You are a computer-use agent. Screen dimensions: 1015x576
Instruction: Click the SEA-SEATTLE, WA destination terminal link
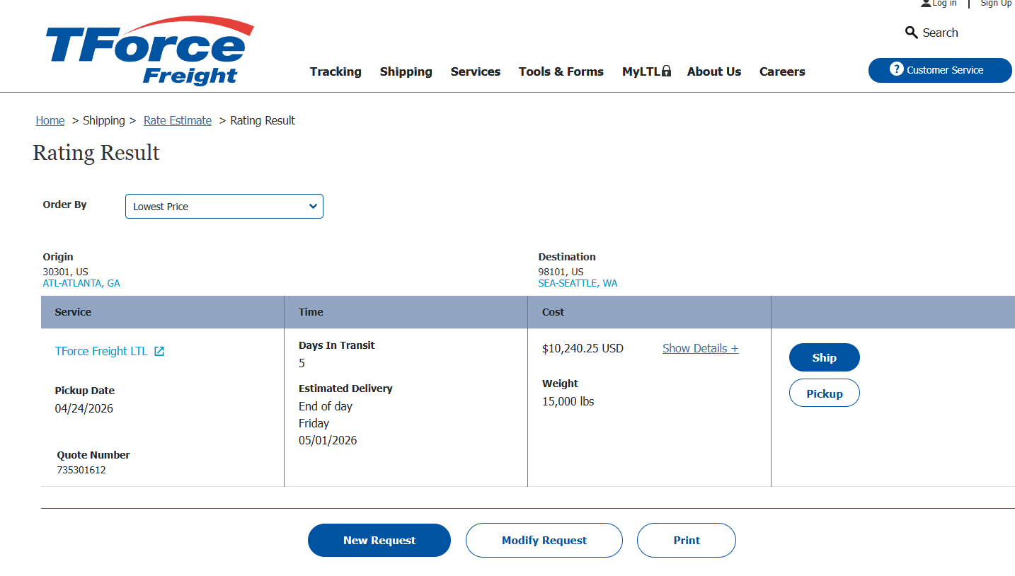coord(578,283)
